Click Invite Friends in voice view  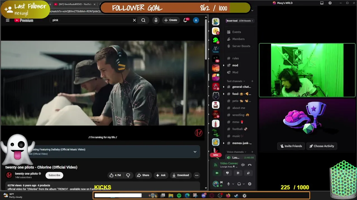(x=291, y=146)
